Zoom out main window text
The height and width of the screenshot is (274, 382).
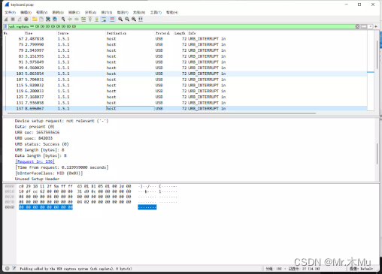[x=127, y=20]
